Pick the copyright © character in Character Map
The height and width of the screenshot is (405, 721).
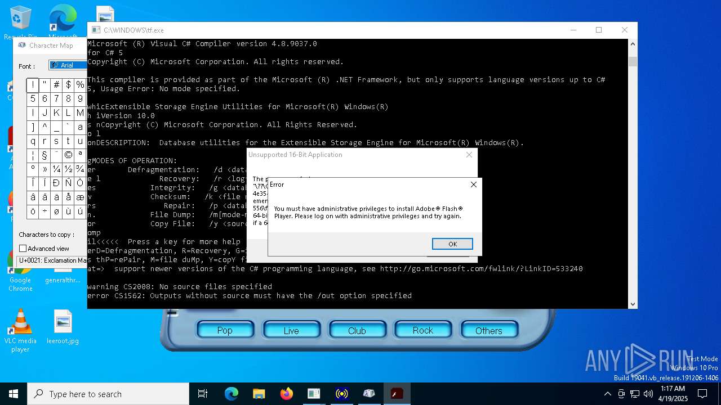[68, 155]
